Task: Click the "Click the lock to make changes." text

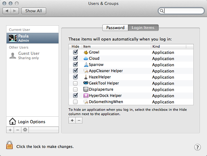Action: point(45,147)
